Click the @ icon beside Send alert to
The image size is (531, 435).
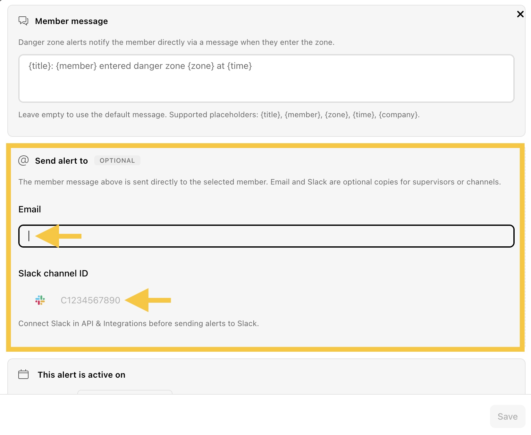[23, 160]
